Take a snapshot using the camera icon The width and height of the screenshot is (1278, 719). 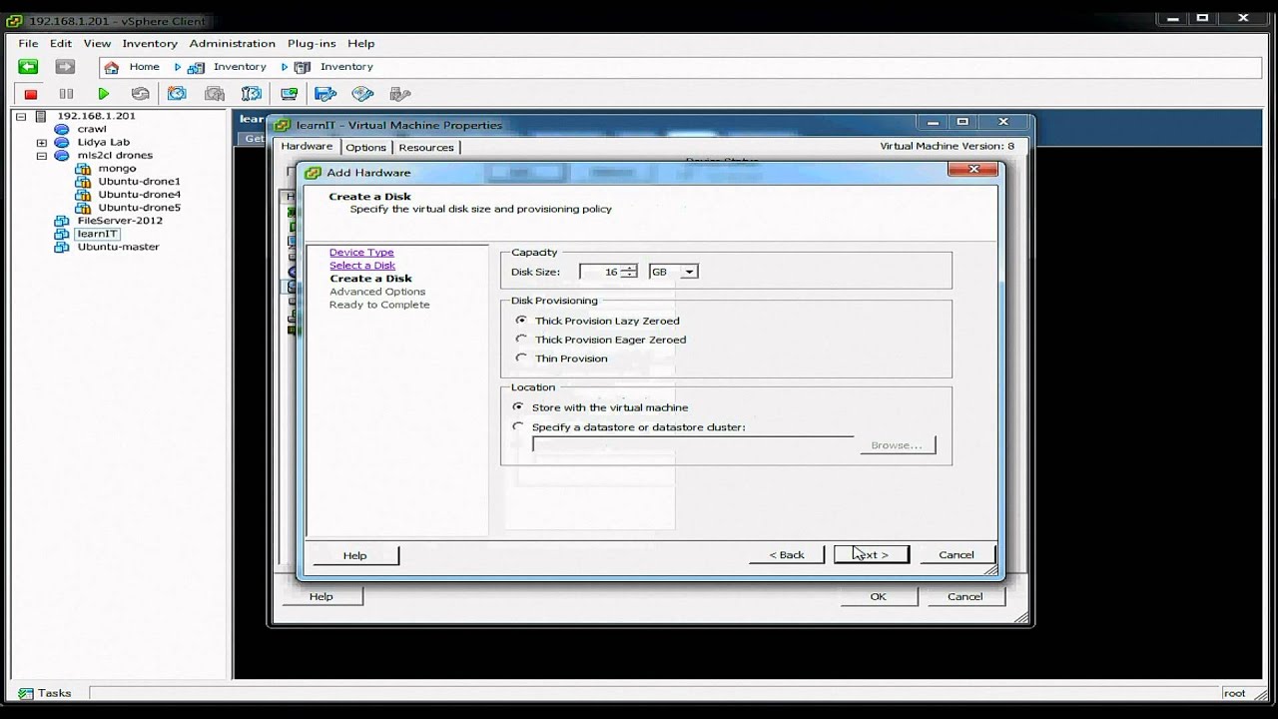click(177, 94)
